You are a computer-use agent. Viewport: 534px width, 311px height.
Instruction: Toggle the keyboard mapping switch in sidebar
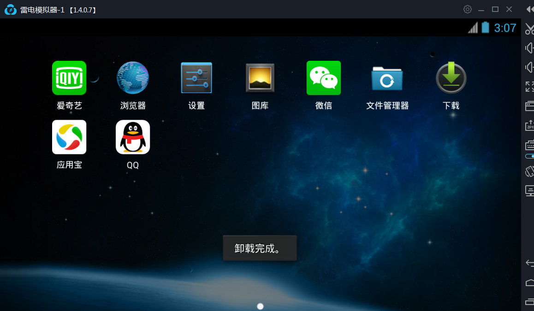(530, 156)
